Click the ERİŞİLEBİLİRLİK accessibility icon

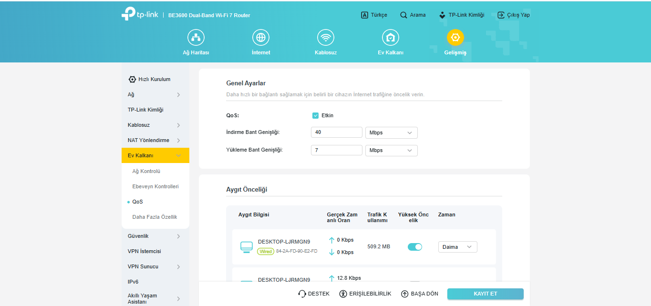click(x=343, y=294)
